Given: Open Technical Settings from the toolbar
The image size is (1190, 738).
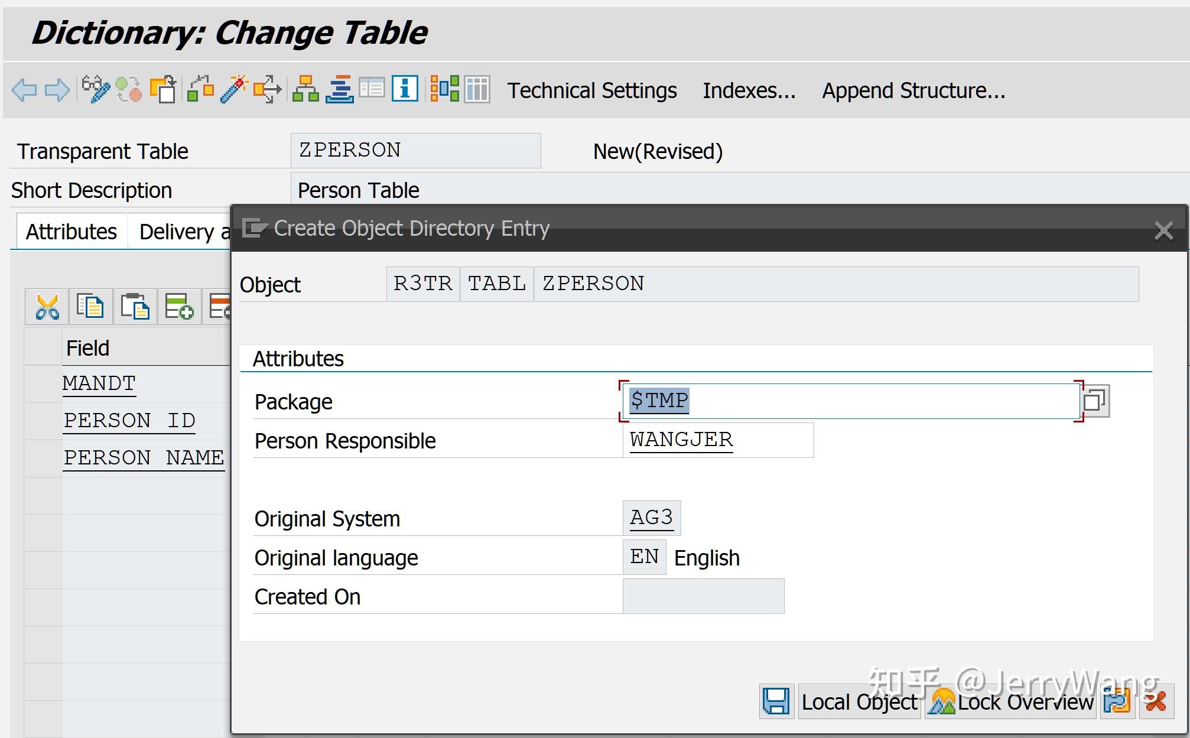Looking at the screenshot, I should click(592, 90).
